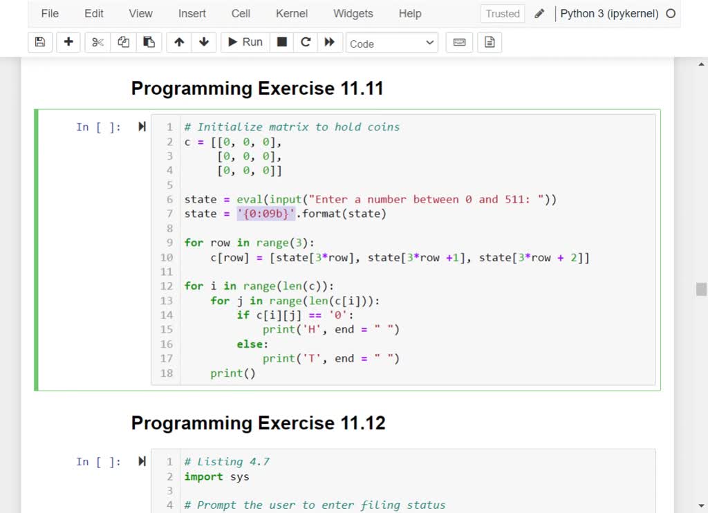Image resolution: width=708 pixels, height=513 pixels.
Task: Move selected cell down arrow
Action: [x=203, y=42]
